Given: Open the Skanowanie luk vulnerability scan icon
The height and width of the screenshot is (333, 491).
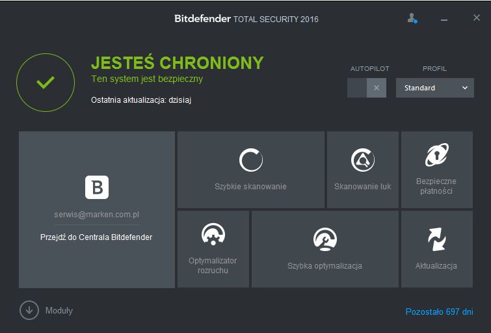Looking at the screenshot, I should pos(363,160).
